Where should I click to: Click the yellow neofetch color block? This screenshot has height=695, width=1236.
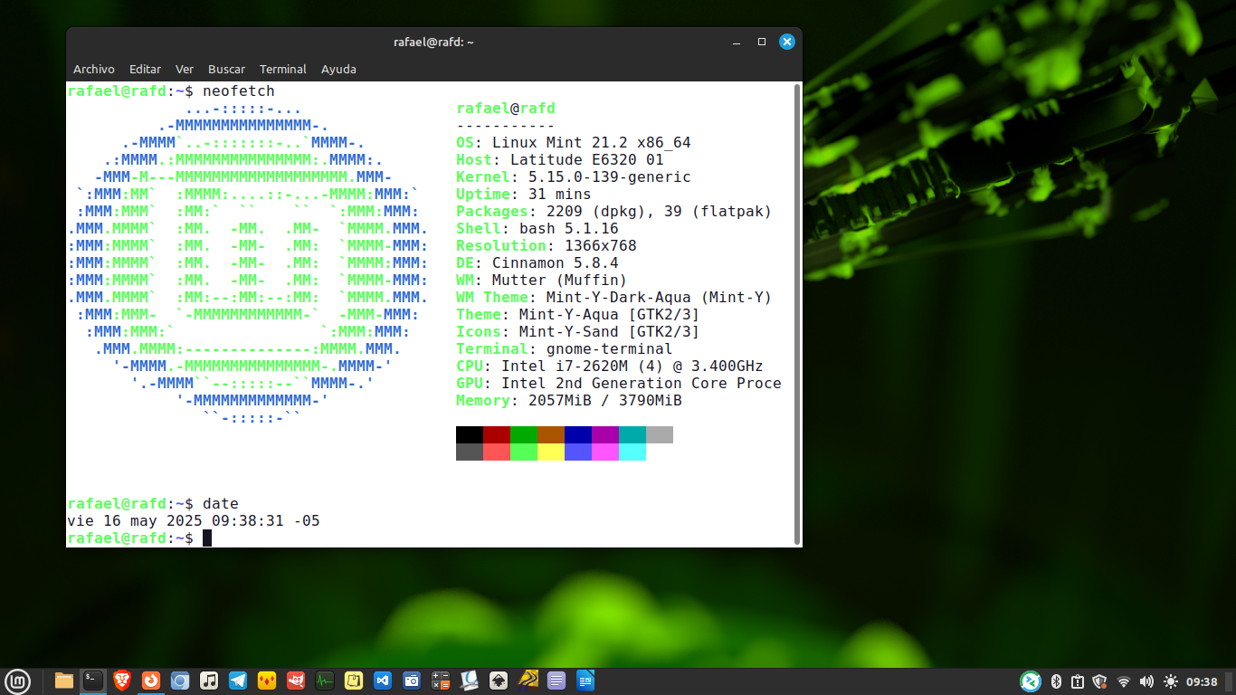point(551,452)
